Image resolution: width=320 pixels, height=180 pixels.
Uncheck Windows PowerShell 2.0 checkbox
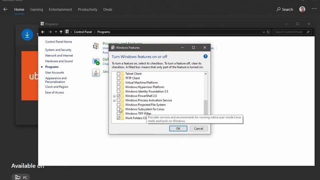click(118, 95)
